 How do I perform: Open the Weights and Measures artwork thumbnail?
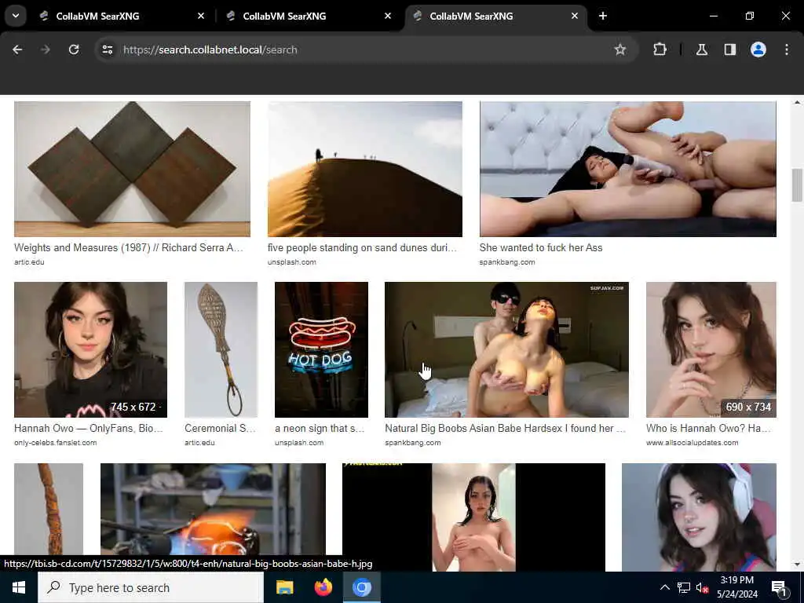coord(132,169)
